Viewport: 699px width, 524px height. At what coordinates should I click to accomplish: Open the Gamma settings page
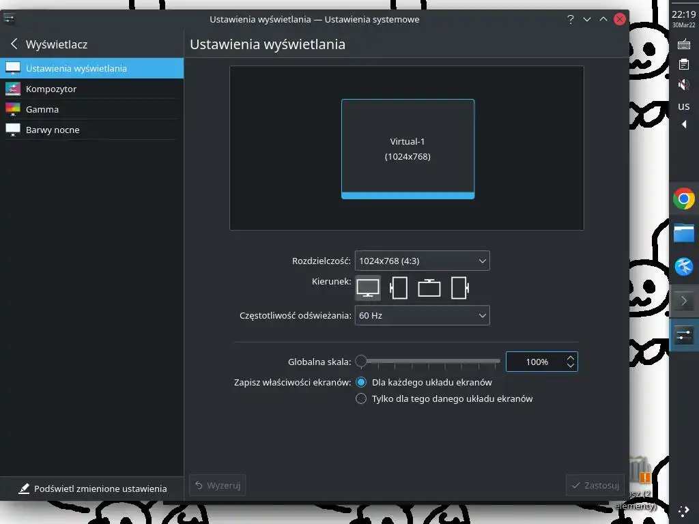92,109
